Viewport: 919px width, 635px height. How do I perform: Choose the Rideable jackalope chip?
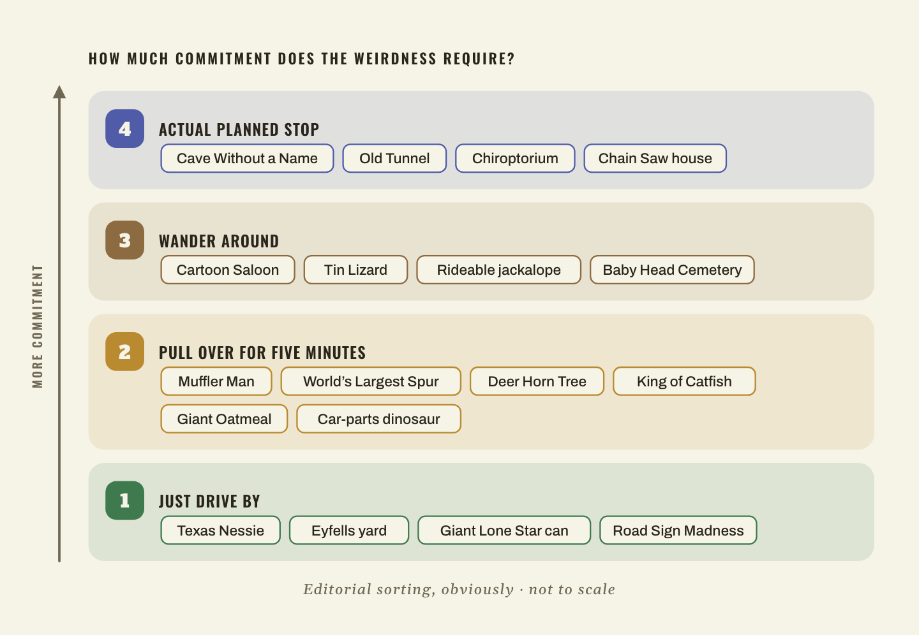[x=499, y=270]
